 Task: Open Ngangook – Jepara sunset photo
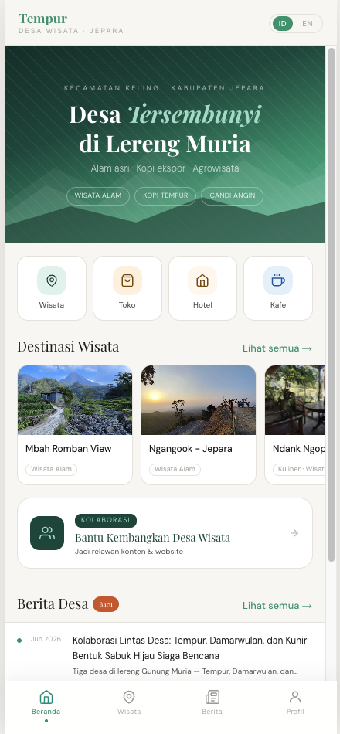199,400
